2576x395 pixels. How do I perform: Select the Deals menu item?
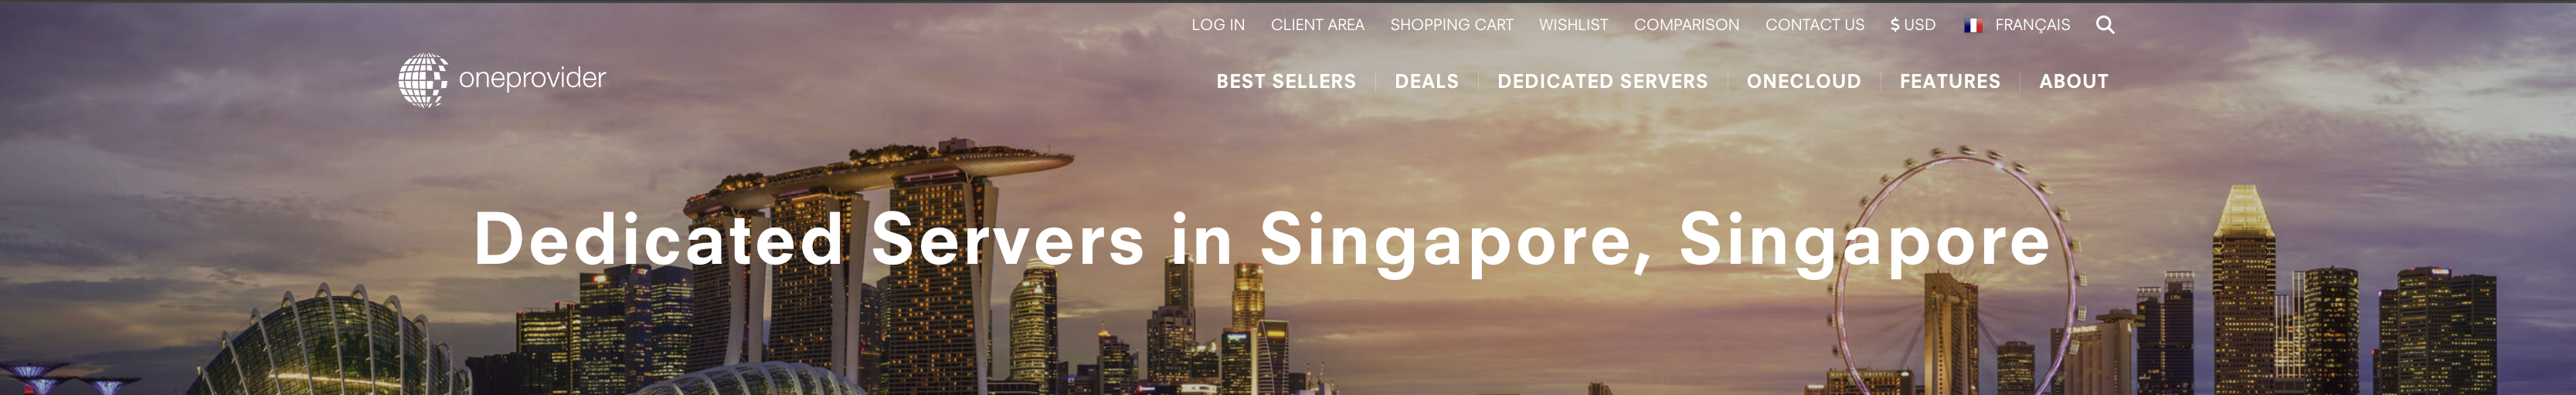pos(1426,82)
